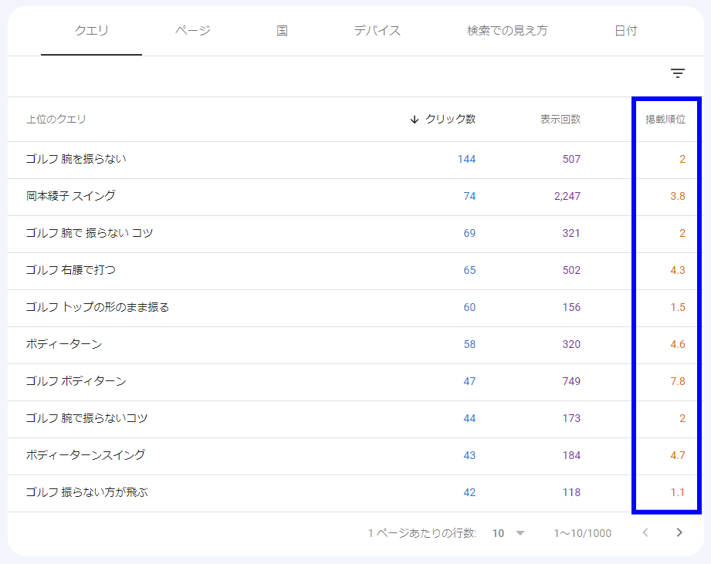This screenshot has width=711, height=564.
Task: Click the 1.5 position value
Action: (x=678, y=307)
